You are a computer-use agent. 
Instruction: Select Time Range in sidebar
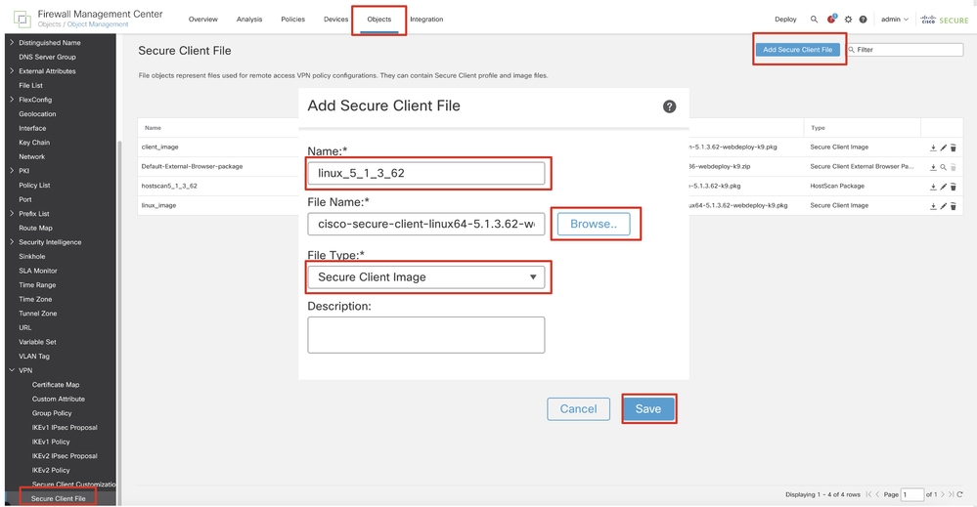[x=37, y=285]
